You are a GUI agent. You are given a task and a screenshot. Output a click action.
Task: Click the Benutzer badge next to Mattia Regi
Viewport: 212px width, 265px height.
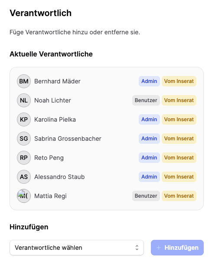point(146,195)
